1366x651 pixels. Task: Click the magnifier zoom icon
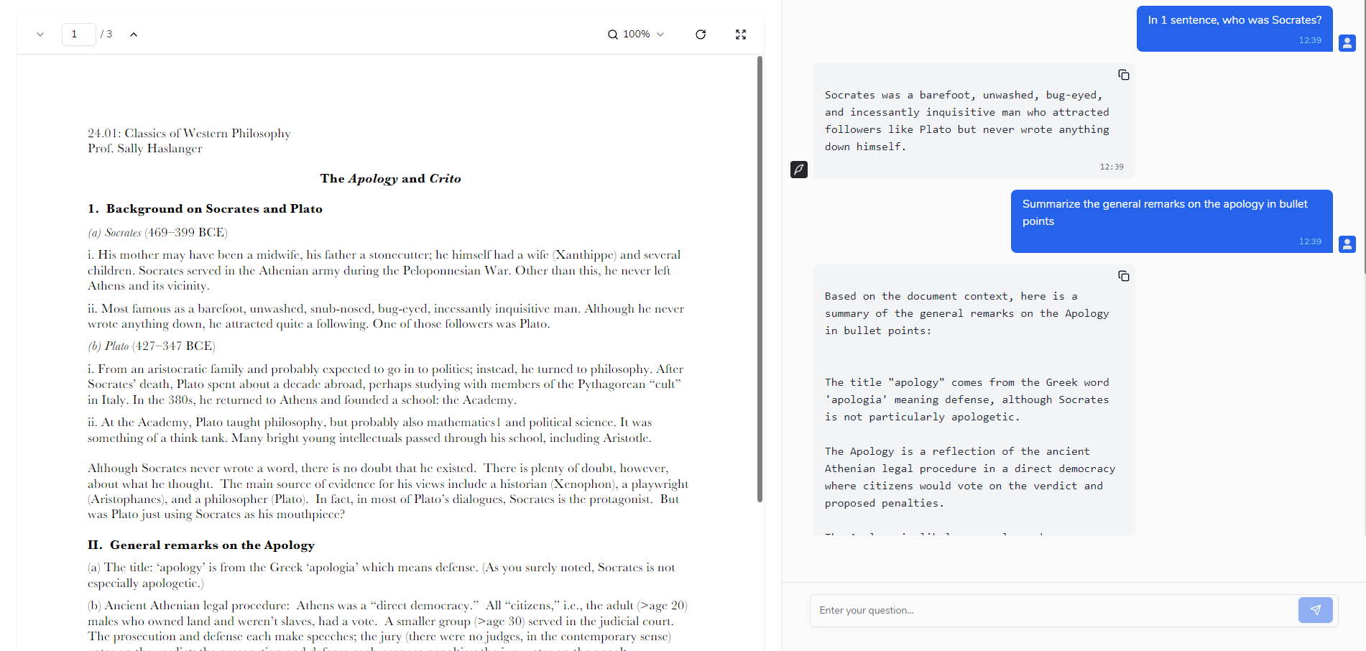pyautogui.click(x=613, y=34)
